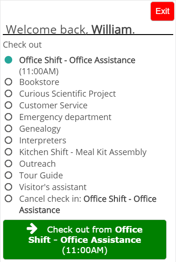
Task: Click the Outreach label text
Action: pyautogui.click(x=37, y=164)
